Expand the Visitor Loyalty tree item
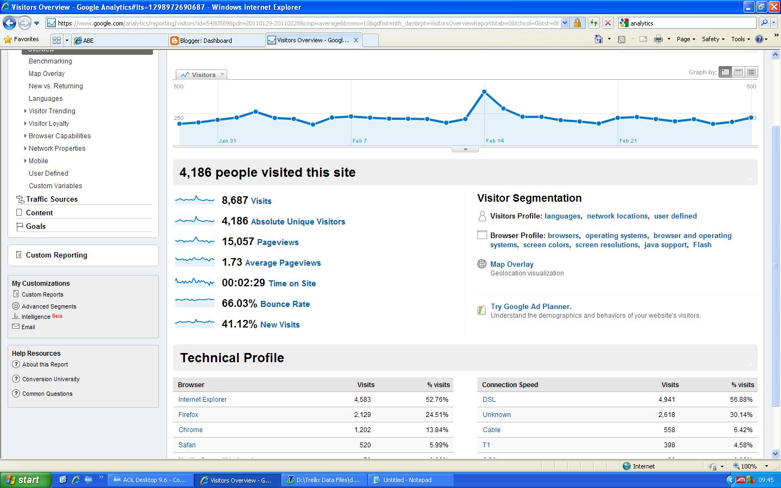Image resolution: width=781 pixels, height=488 pixels. point(25,124)
